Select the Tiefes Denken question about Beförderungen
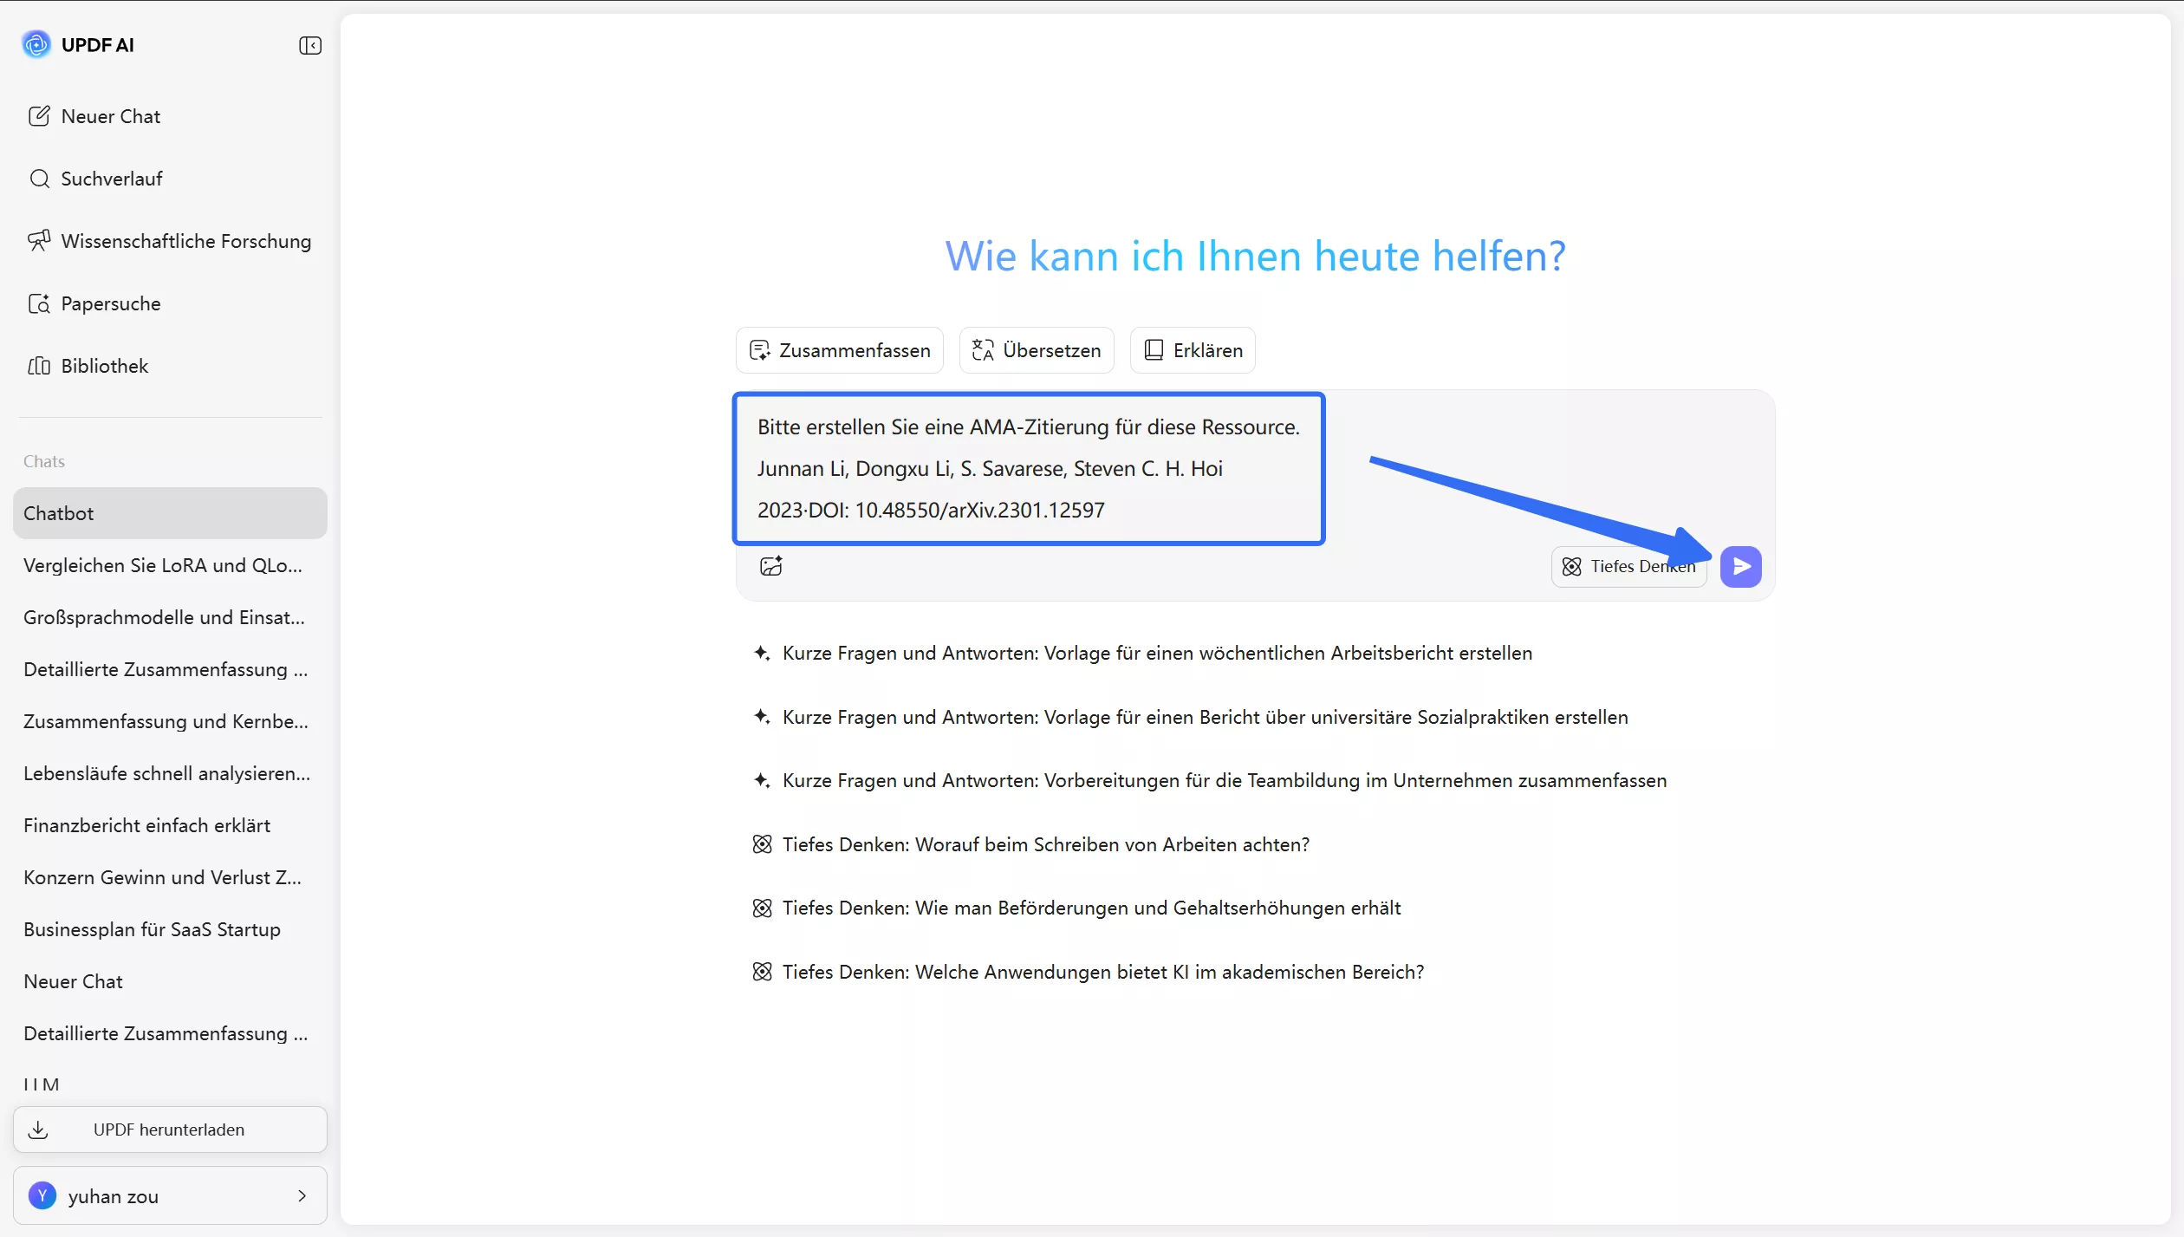 pyautogui.click(x=1091, y=907)
